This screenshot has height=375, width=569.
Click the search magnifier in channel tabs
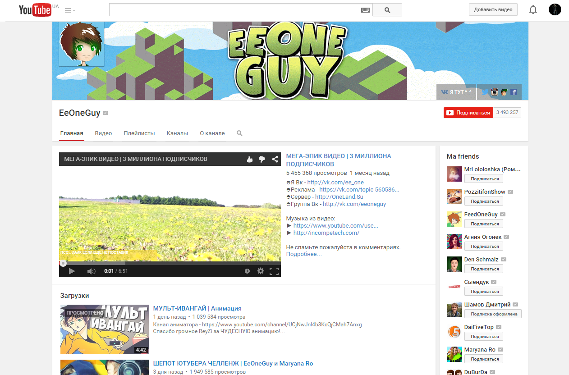coord(239,133)
